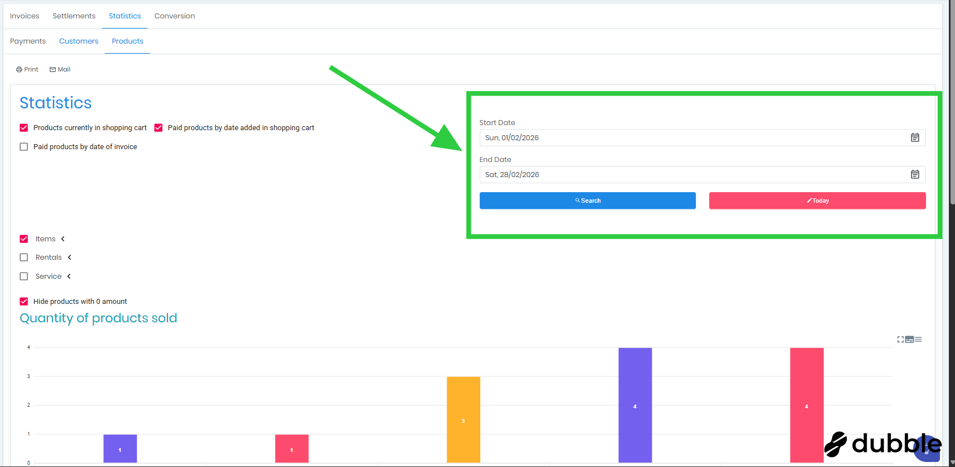Expand the Service chevron
This screenshot has width=955, height=467.
click(69, 277)
